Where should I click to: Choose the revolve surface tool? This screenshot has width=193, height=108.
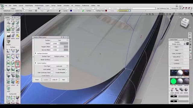point(17,51)
